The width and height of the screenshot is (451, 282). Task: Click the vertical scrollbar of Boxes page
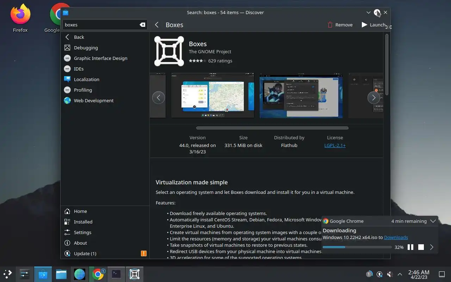[387, 65]
